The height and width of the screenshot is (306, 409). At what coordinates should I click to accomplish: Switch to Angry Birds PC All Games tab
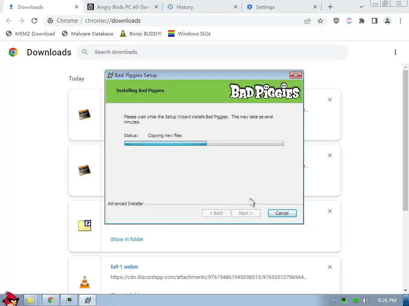(123, 7)
